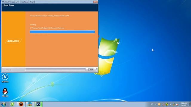The image size is (191, 107).
Task: Click the 'Setup Status' header text
Action: [9, 5]
